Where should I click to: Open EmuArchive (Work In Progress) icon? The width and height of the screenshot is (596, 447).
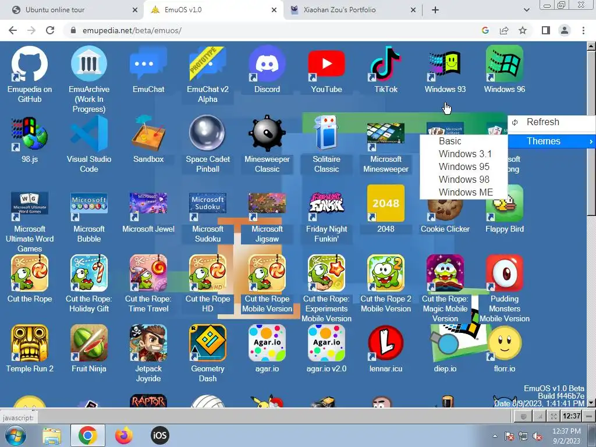click(x=89, y=64)
